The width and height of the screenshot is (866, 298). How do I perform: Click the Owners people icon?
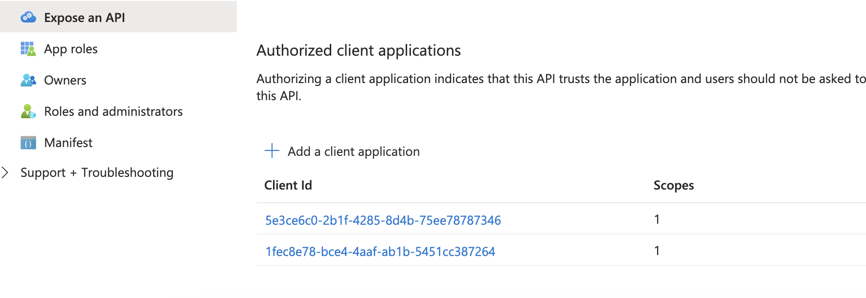tap(28, 80)
